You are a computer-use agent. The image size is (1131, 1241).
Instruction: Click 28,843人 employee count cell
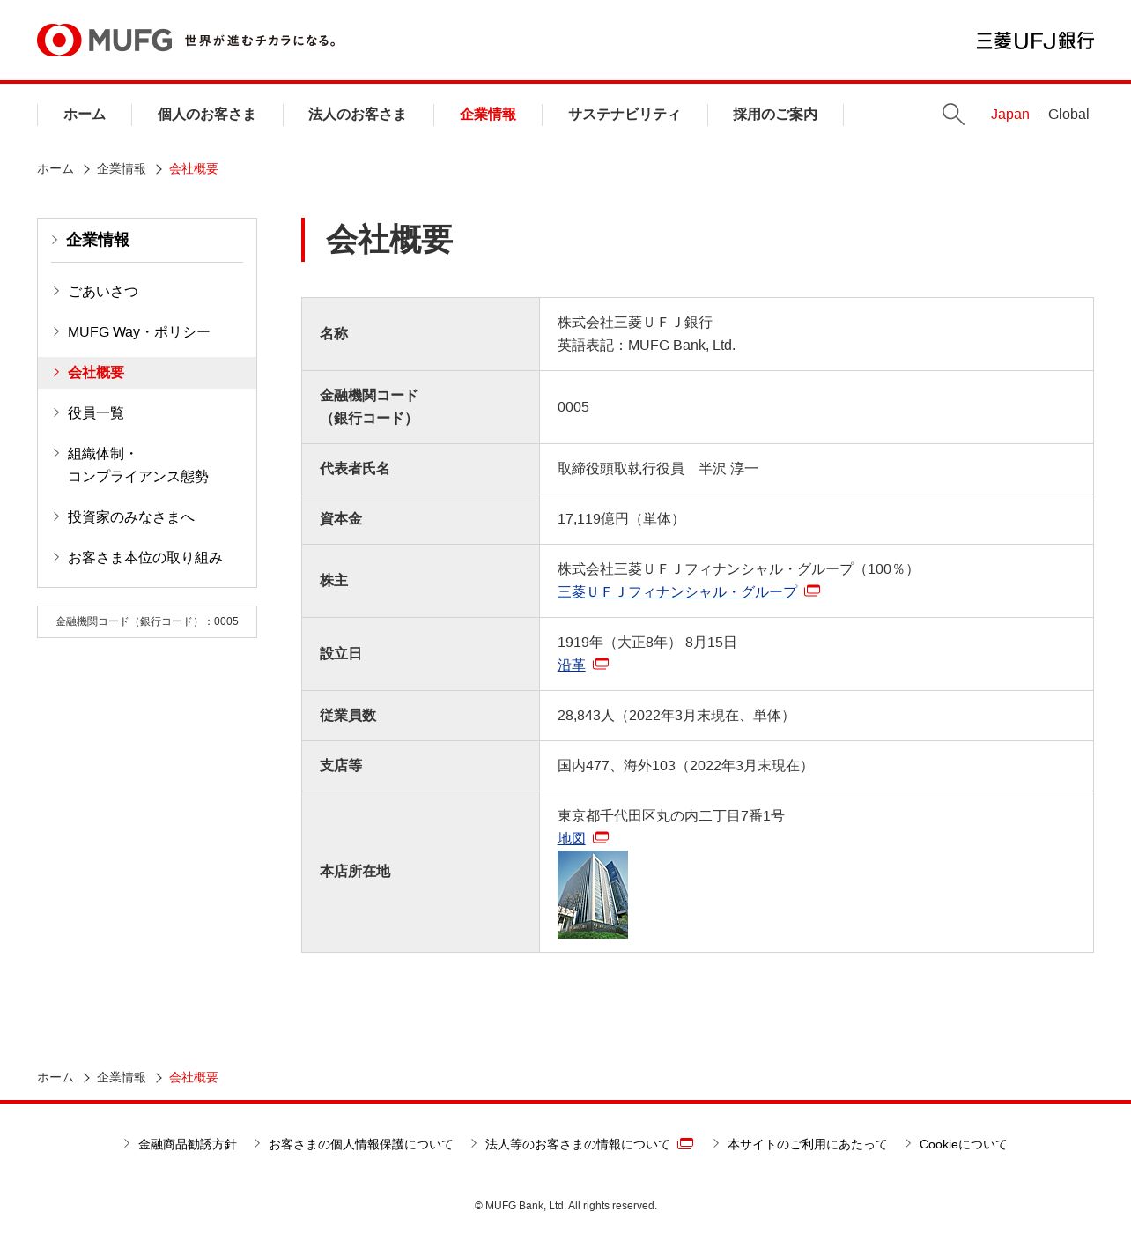pyautogui.click(x=817, y=716)
